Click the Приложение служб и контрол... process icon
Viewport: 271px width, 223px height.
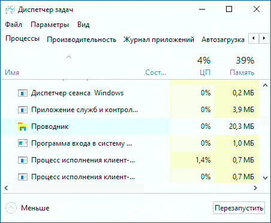(x=23, y=110)
